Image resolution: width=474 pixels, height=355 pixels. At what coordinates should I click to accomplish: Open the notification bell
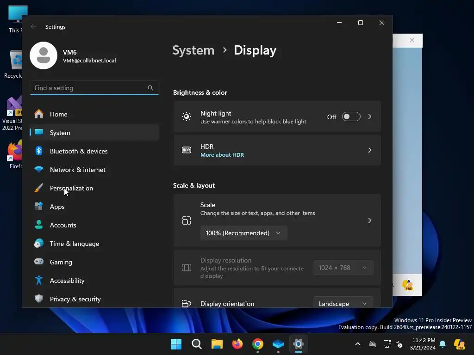point(443,344)
